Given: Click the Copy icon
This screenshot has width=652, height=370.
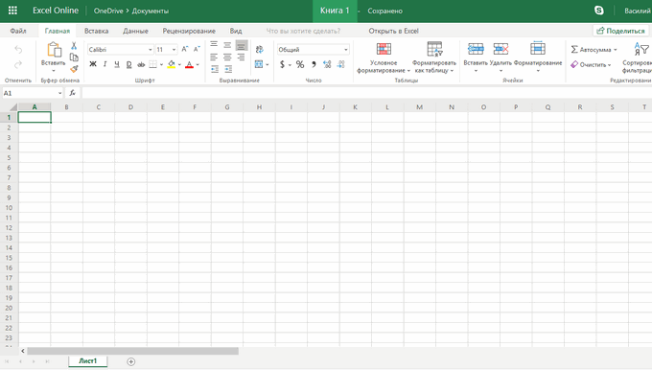Looking at the screenshot, I should pos(74,58).
